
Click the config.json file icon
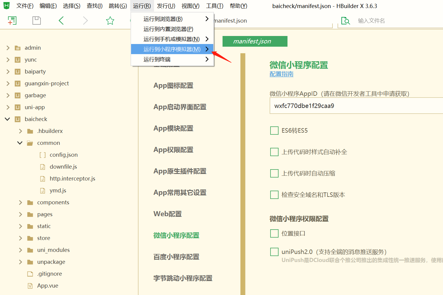pos(43,155)
